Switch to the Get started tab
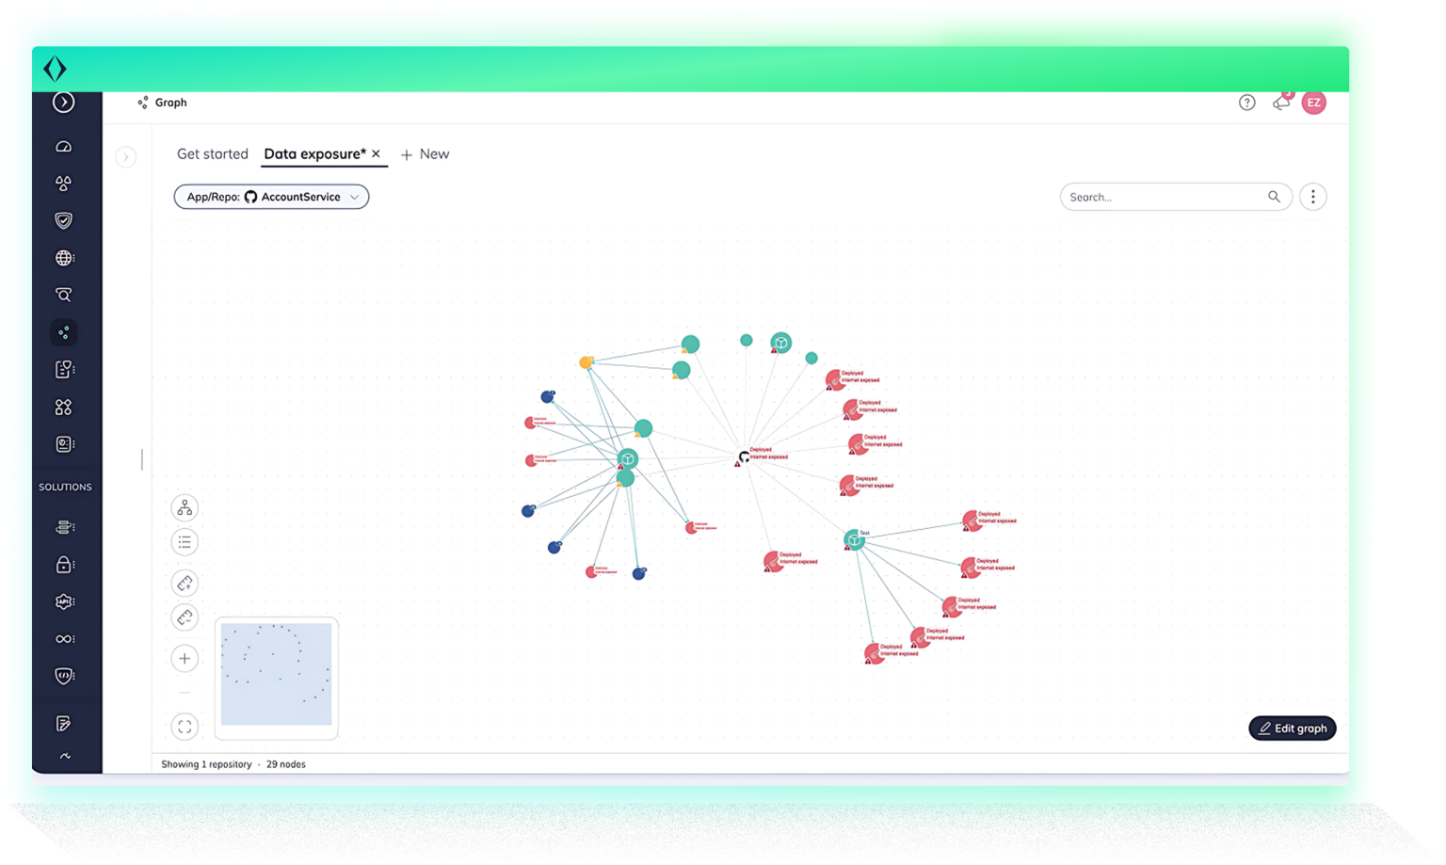1446x865 pixels. point(212,153)
